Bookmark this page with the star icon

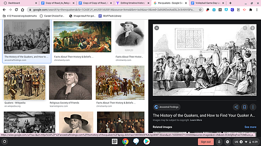[200, 10]
